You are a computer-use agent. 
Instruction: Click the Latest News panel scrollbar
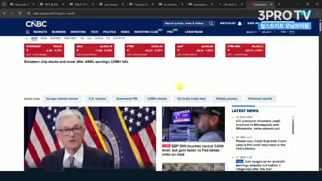tap(293, 126)
